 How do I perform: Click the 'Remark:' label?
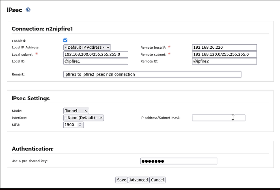pyautogui.click(x=18, y=74)
